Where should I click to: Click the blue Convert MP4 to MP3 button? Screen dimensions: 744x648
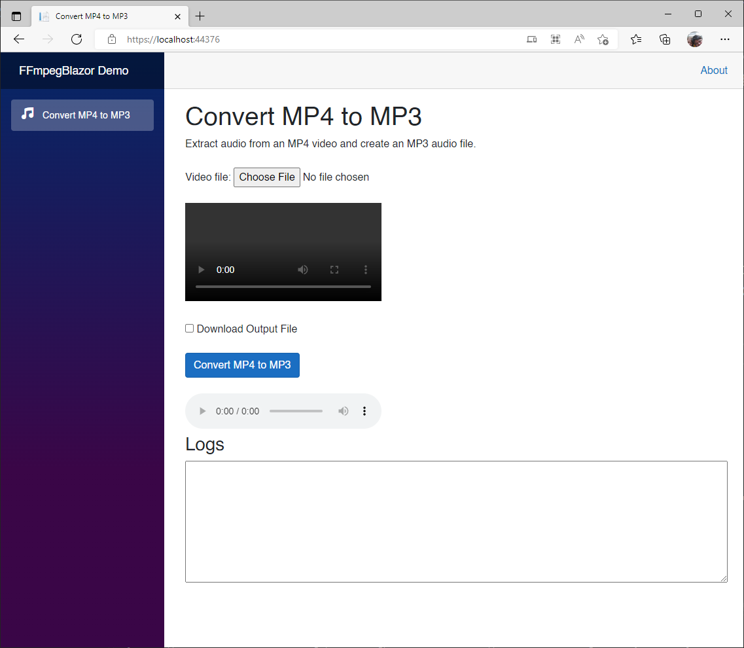tap(243, 365)
